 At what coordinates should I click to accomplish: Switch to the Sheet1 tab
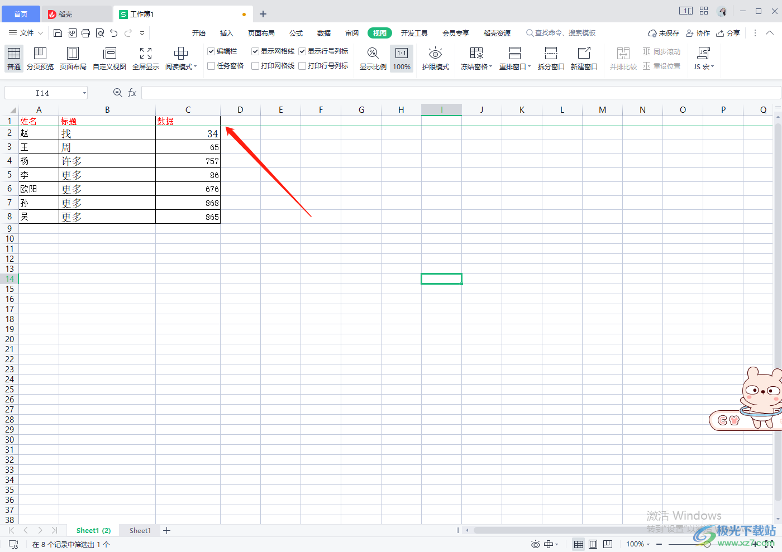pyautogui.click(x=140, y=530)
